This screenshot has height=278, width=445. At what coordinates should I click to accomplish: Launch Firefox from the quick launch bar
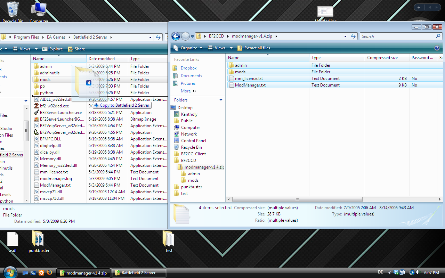click(49, 273)
